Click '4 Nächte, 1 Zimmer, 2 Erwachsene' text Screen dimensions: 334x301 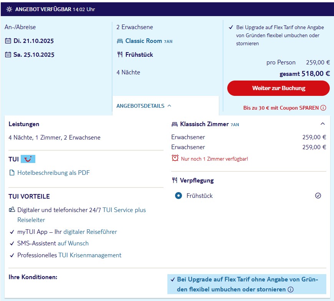click(x=55, y=137)
